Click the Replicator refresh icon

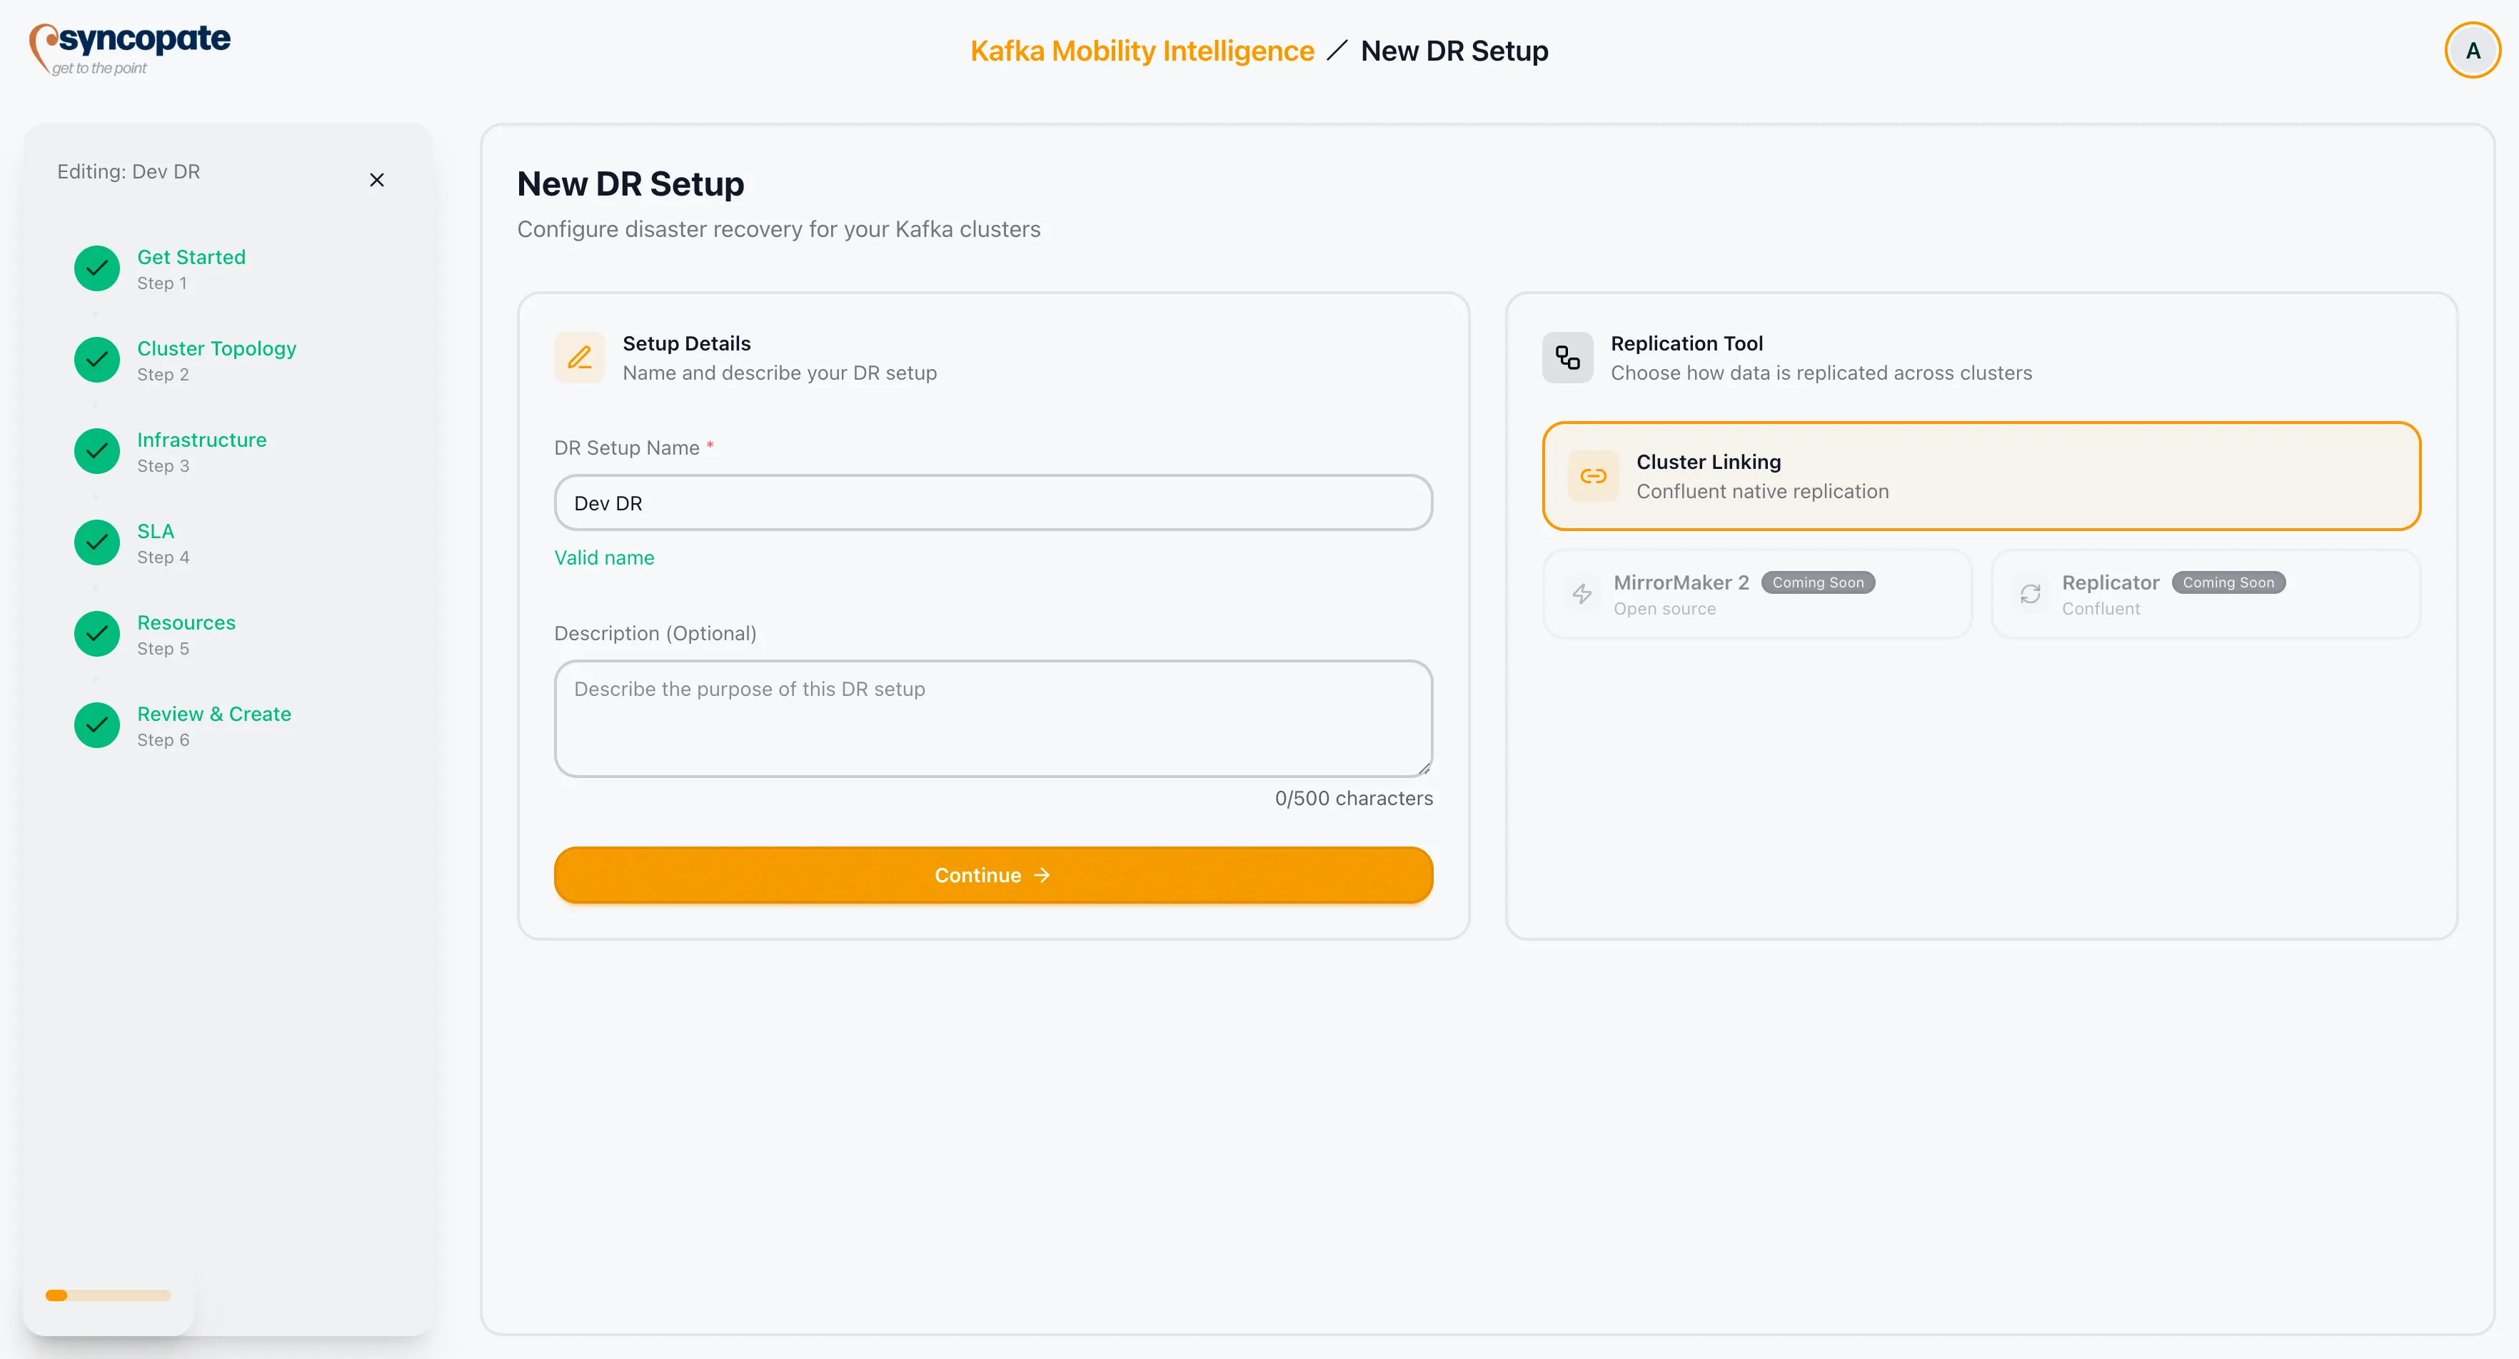tap(2030, 593)
